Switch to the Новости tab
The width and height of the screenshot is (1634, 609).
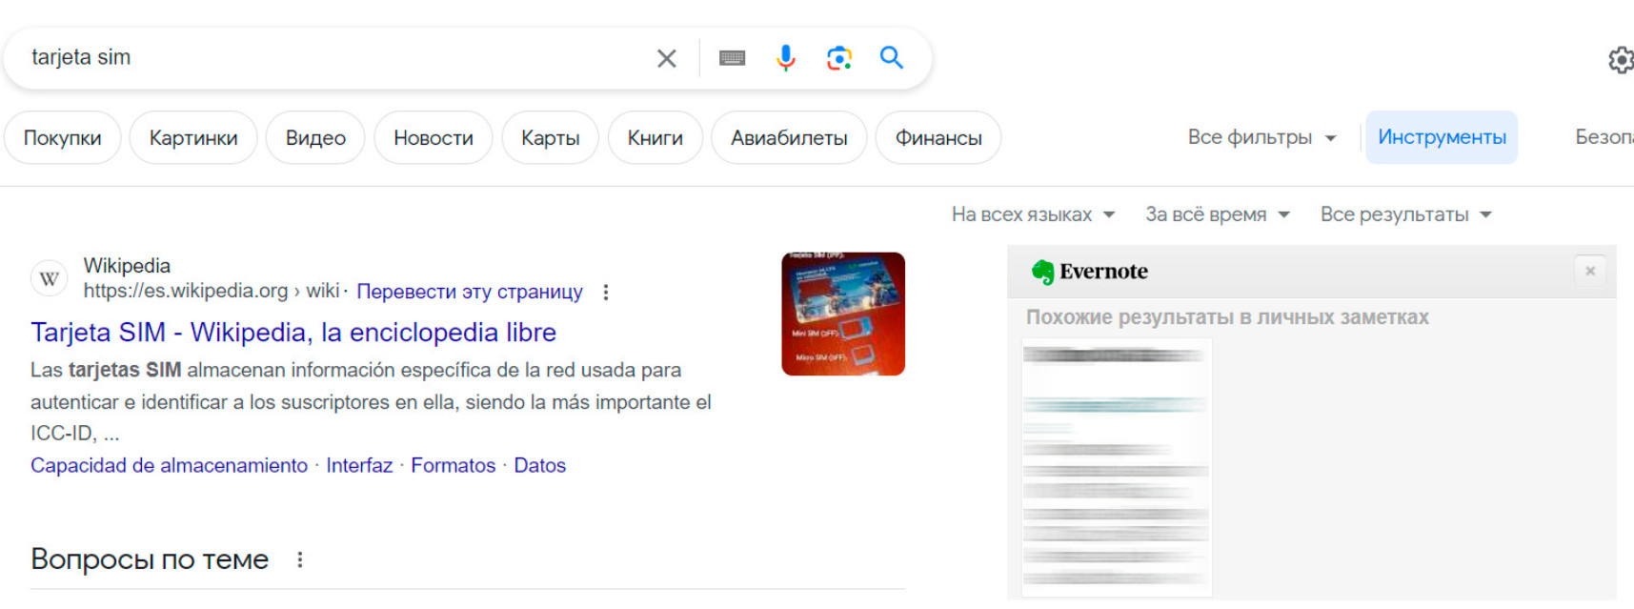point(433,137)
